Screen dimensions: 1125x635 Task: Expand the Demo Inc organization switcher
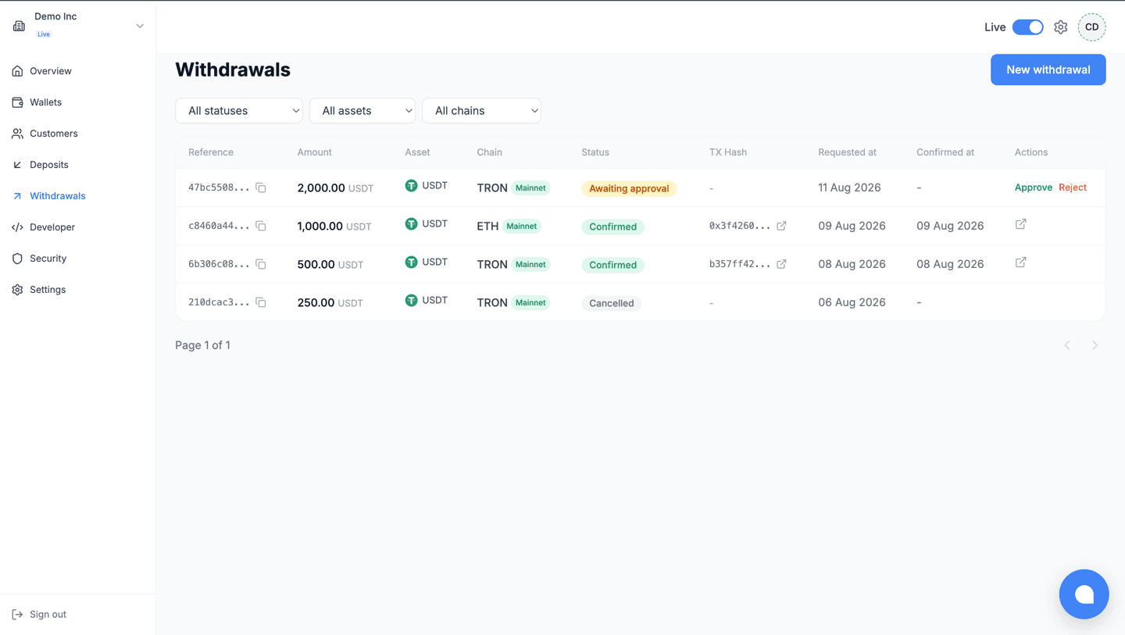(140, 26)
